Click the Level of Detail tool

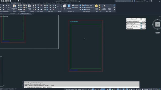(109, 7)
